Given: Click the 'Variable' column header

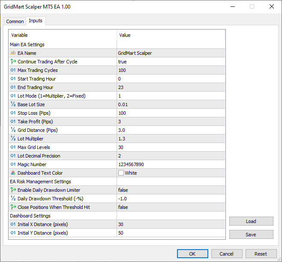Looking at the screenshot, I should 63,35.
